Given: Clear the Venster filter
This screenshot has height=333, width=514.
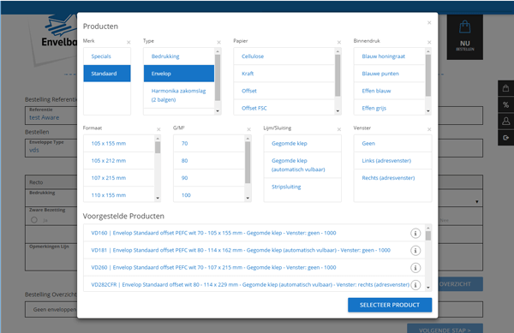Looking at the screenshot, I should point(429,129).
